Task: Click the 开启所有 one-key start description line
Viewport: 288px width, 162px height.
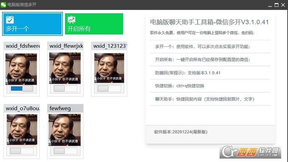Action: [203, 60]
